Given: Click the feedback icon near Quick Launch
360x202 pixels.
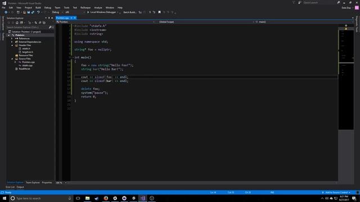Looking at the screenshot, I should (300, 2).
